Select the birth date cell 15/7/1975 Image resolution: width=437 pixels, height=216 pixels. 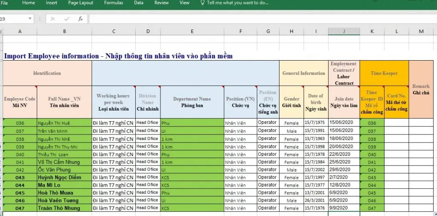316,123
